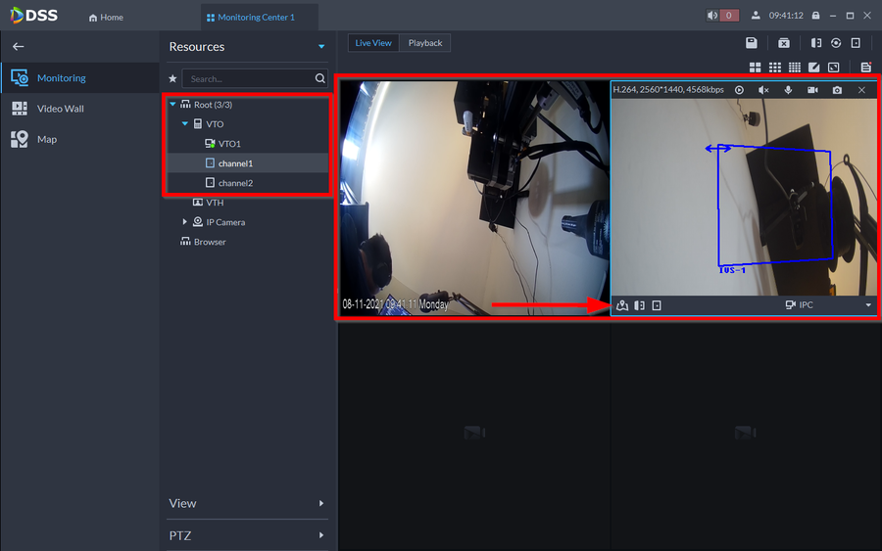882x551 pixels.
Task: Toggle the microphone talk on video tile
Action: [788, 90]
